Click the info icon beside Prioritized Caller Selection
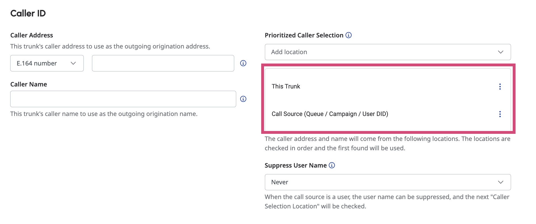The width and height of the screenshot is (536, 224). tap(349, 35)
